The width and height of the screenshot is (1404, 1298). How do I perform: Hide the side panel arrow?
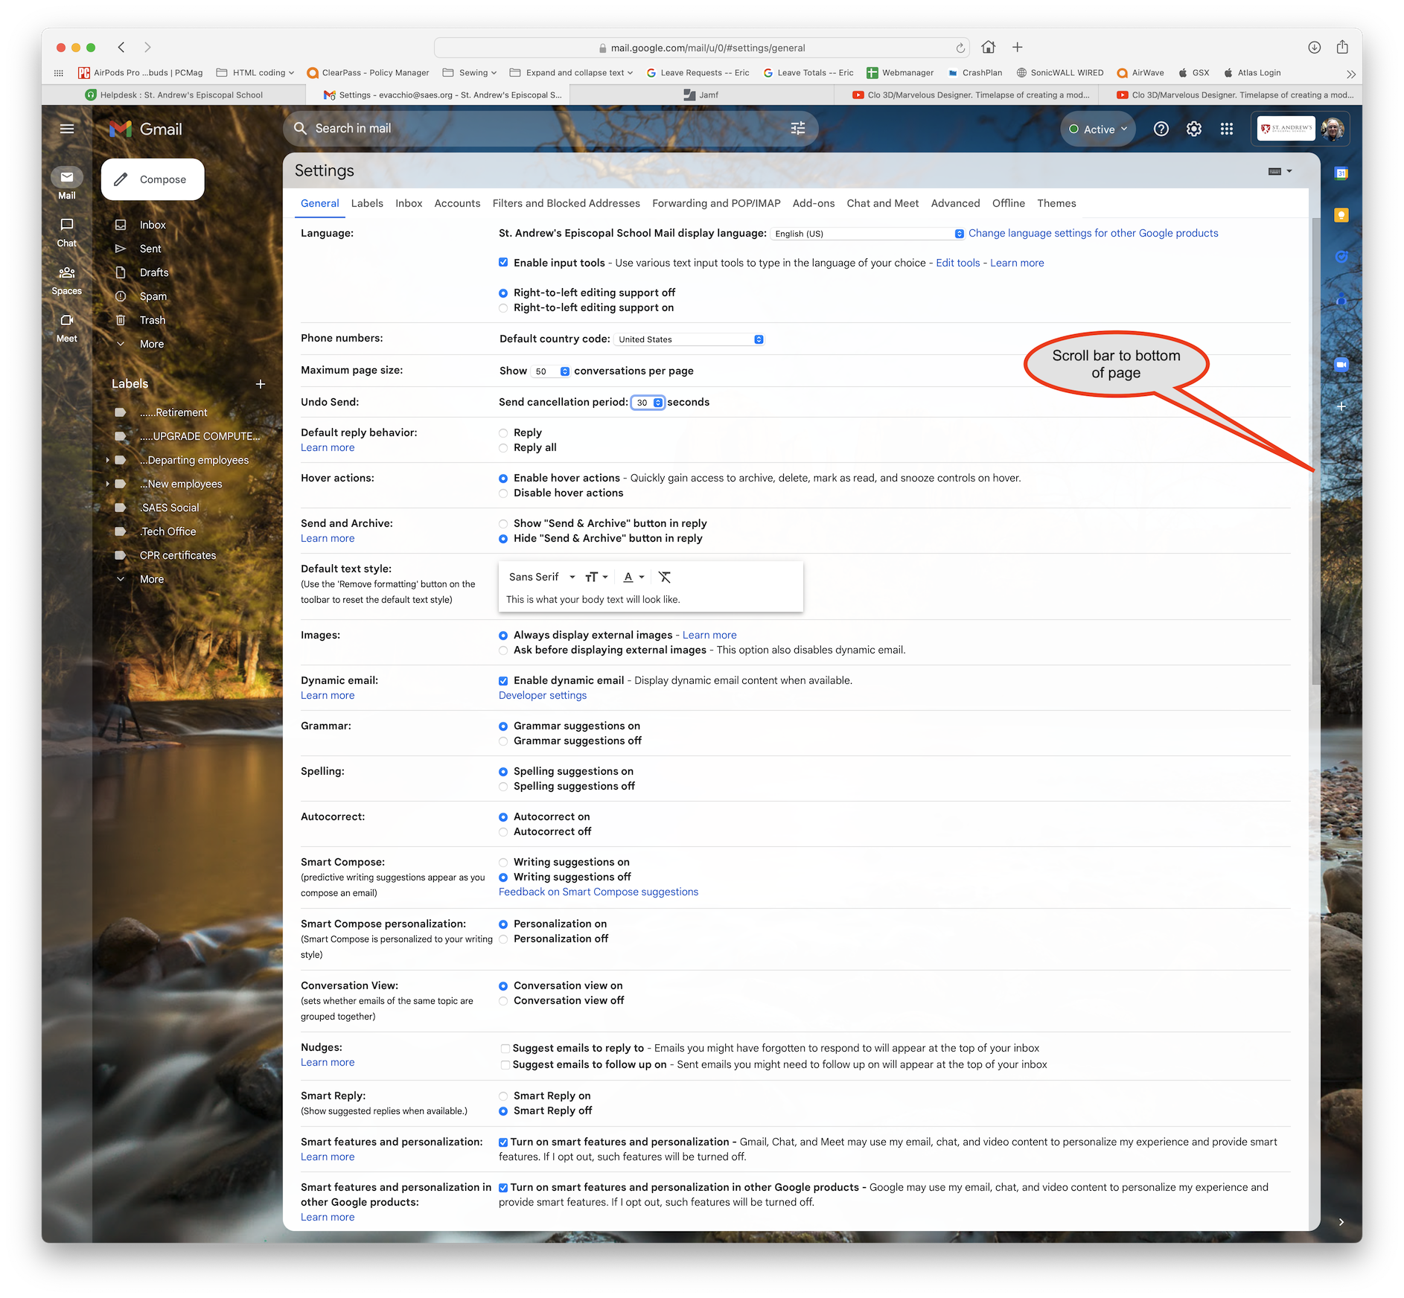[1341, 1221]
